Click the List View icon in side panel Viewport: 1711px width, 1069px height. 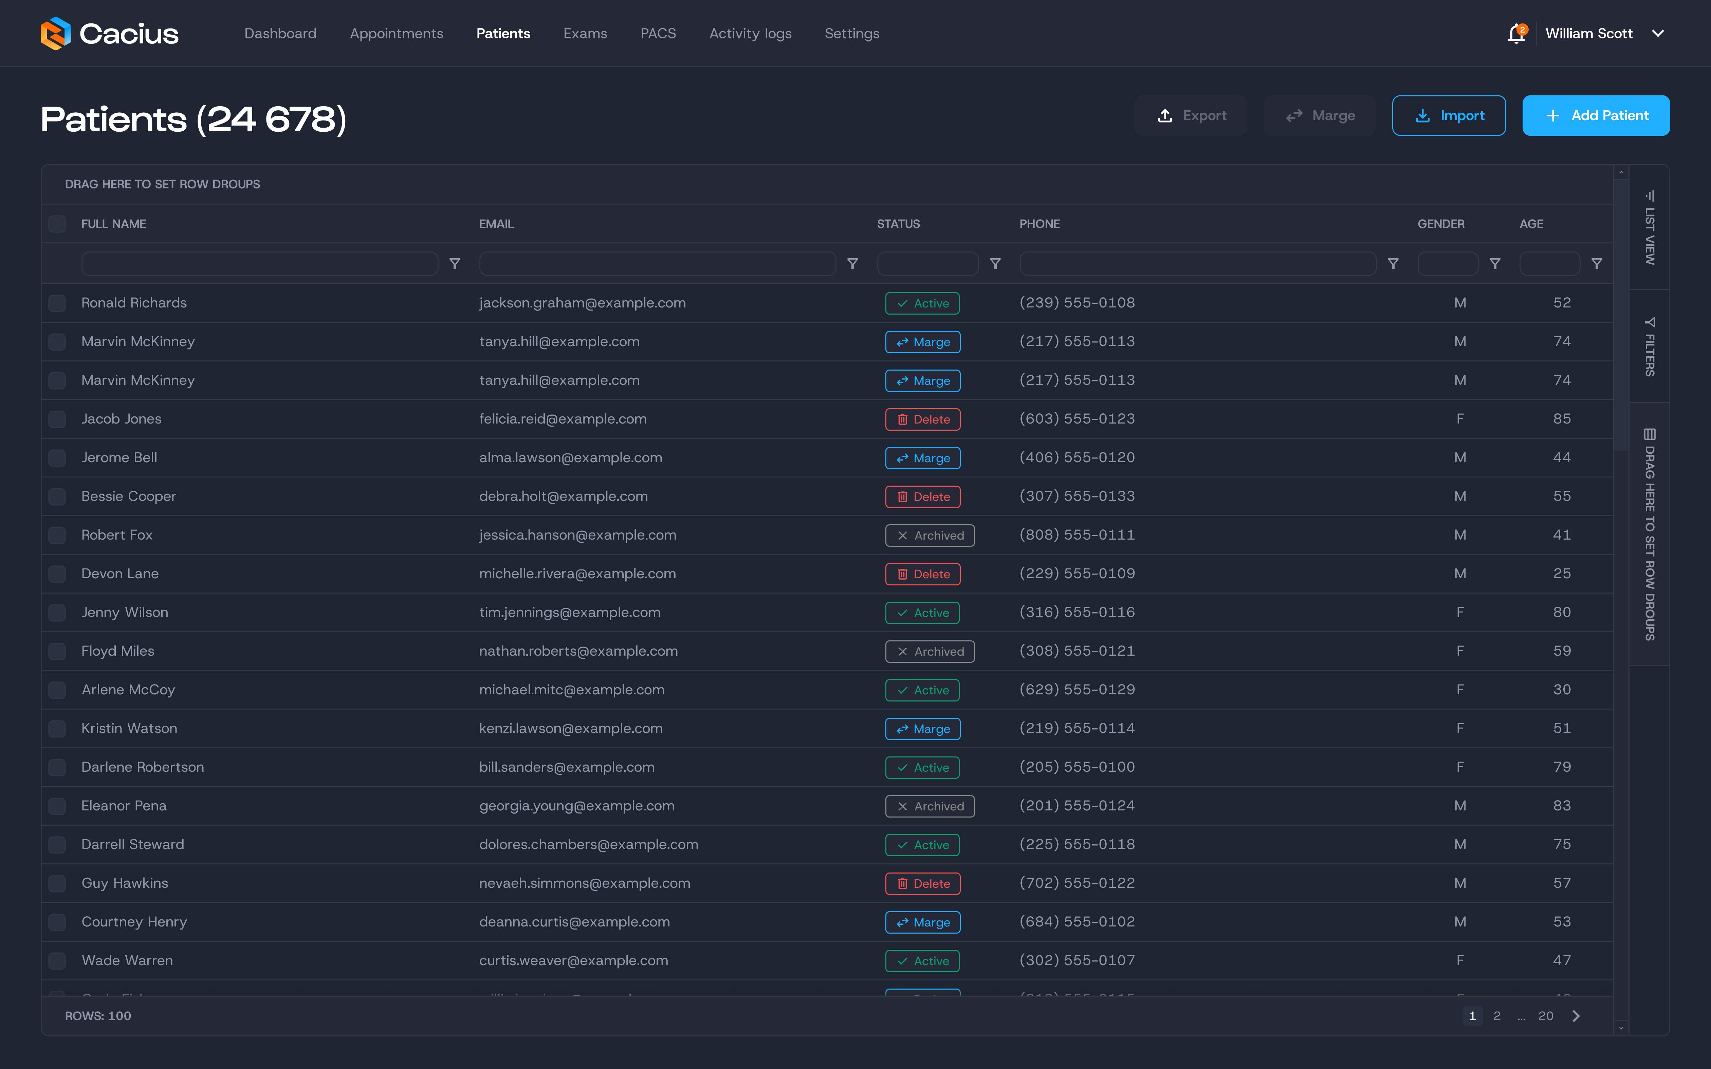1650,196
